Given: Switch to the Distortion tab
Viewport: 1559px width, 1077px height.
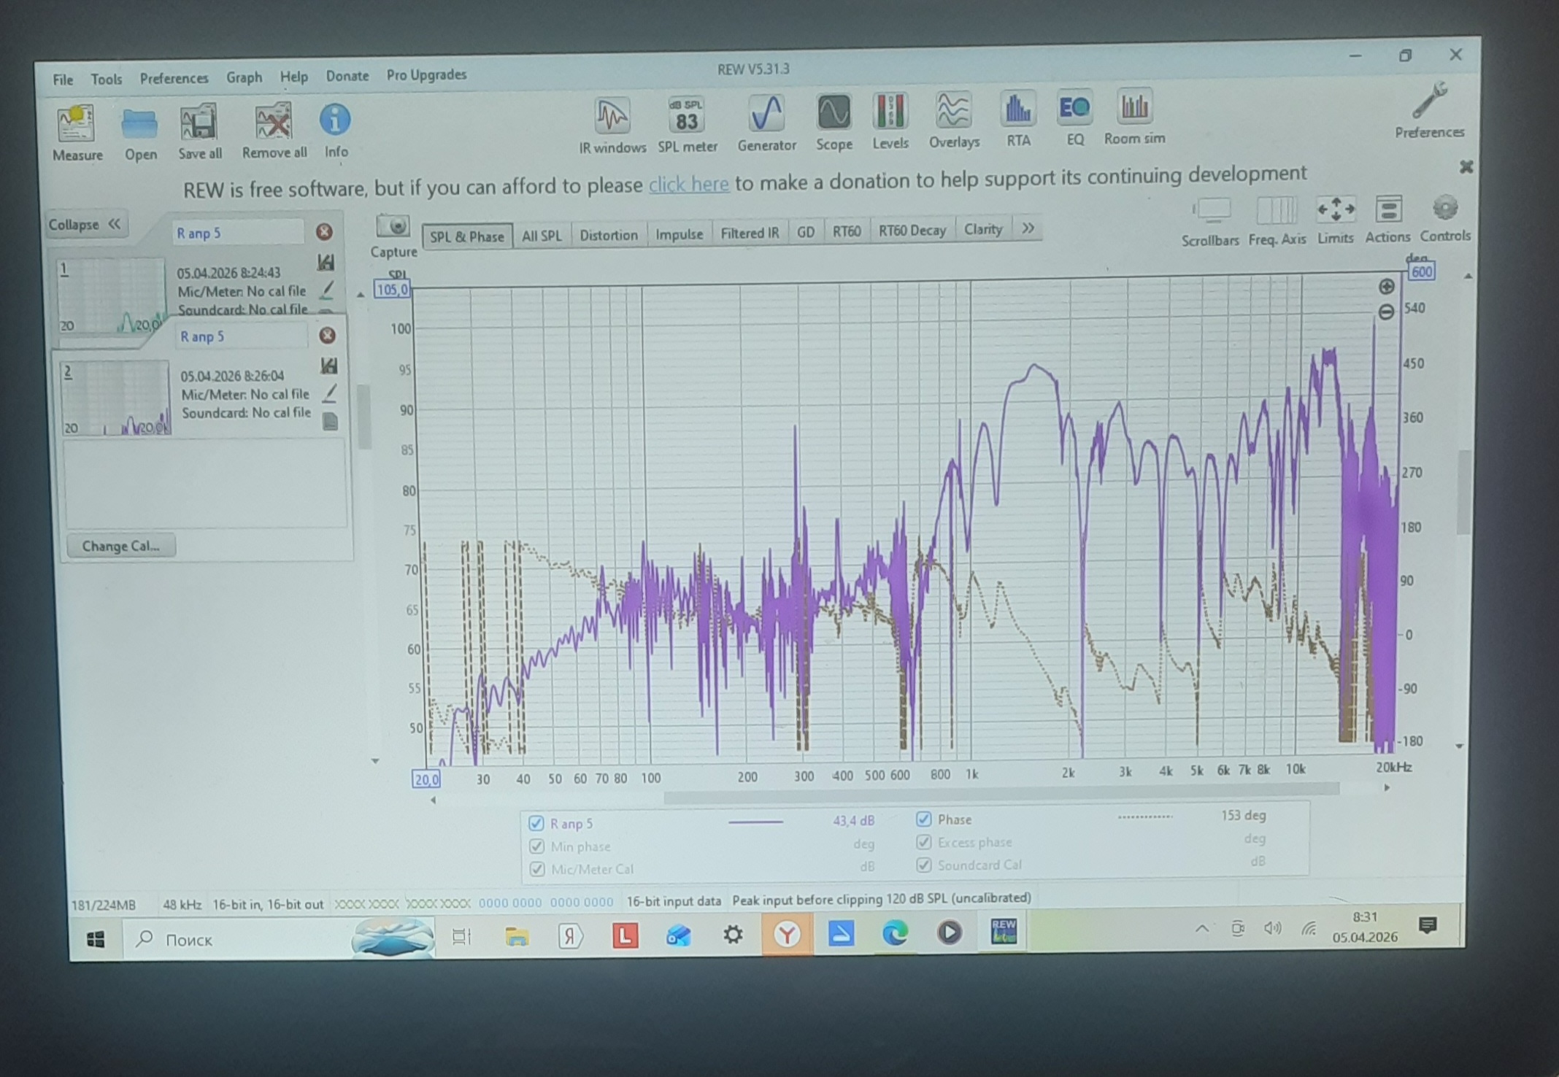Looking at the screenshot, I should pos(608,235).
